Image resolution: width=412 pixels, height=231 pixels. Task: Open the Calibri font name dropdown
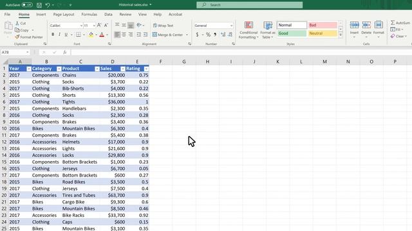coord(81,26)
